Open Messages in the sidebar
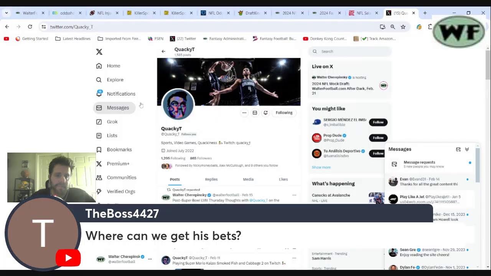491x276 pixels. [x=114, y=108]
